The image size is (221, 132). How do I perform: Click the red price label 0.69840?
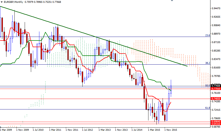pyautogui.click(x=216, y=122)
